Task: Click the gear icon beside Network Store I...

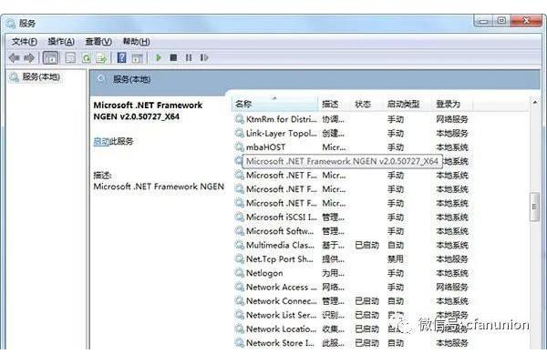Action: 239,343
